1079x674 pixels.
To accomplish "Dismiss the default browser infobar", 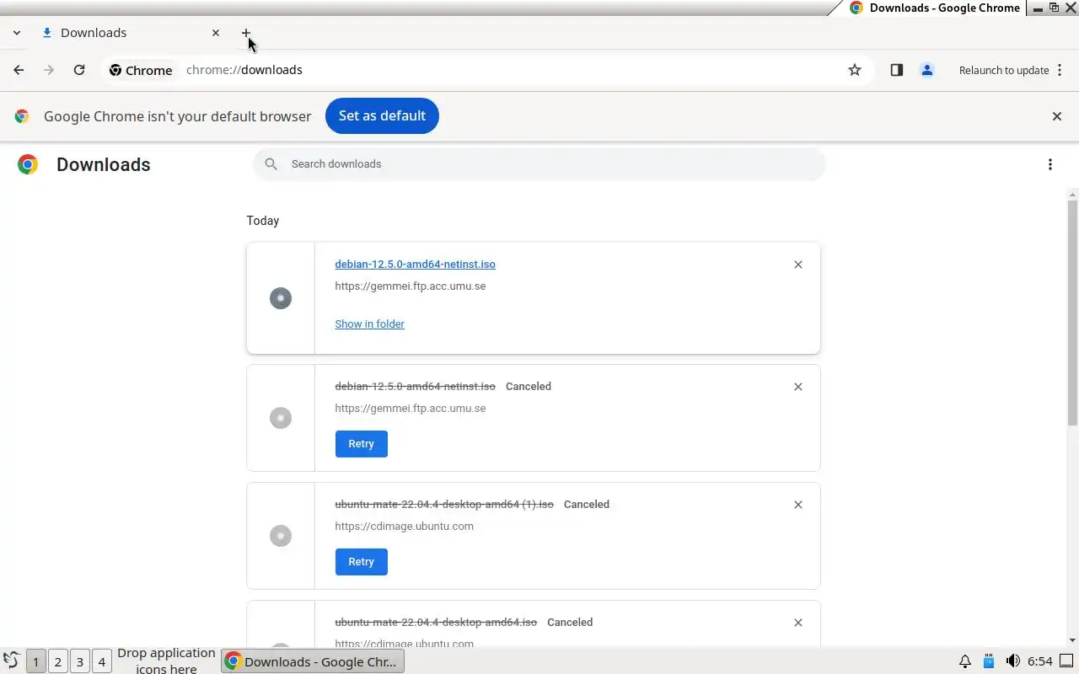I will tap(1057, 116).
